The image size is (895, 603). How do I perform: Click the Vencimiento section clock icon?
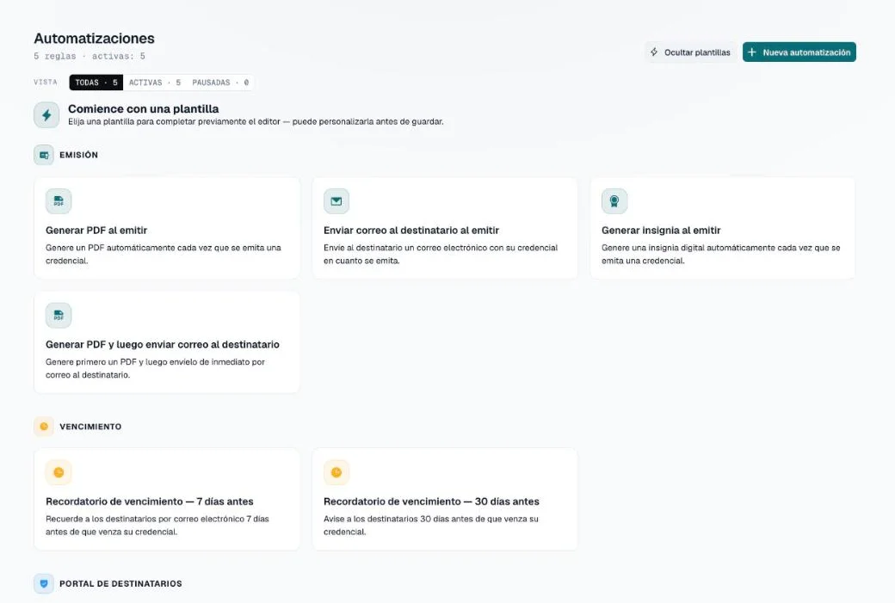coord(44,426)
